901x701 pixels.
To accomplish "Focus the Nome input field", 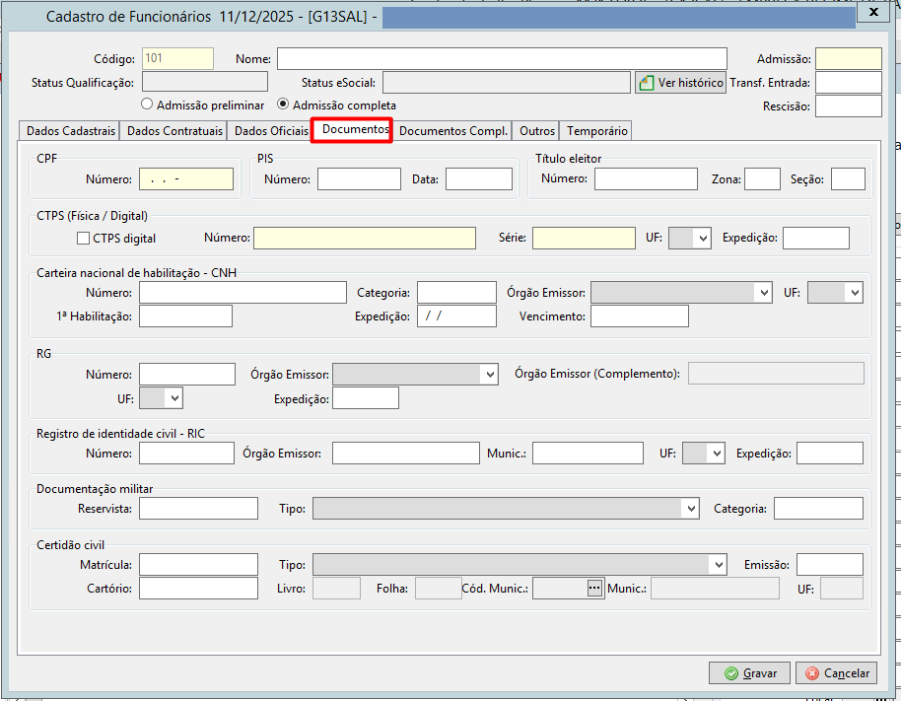I will (502, 58).
